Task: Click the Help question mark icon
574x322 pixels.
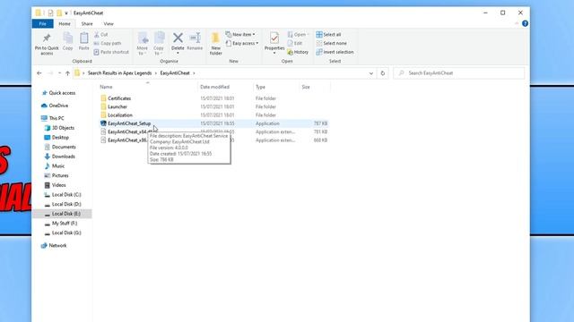Action: coord(525,23)
